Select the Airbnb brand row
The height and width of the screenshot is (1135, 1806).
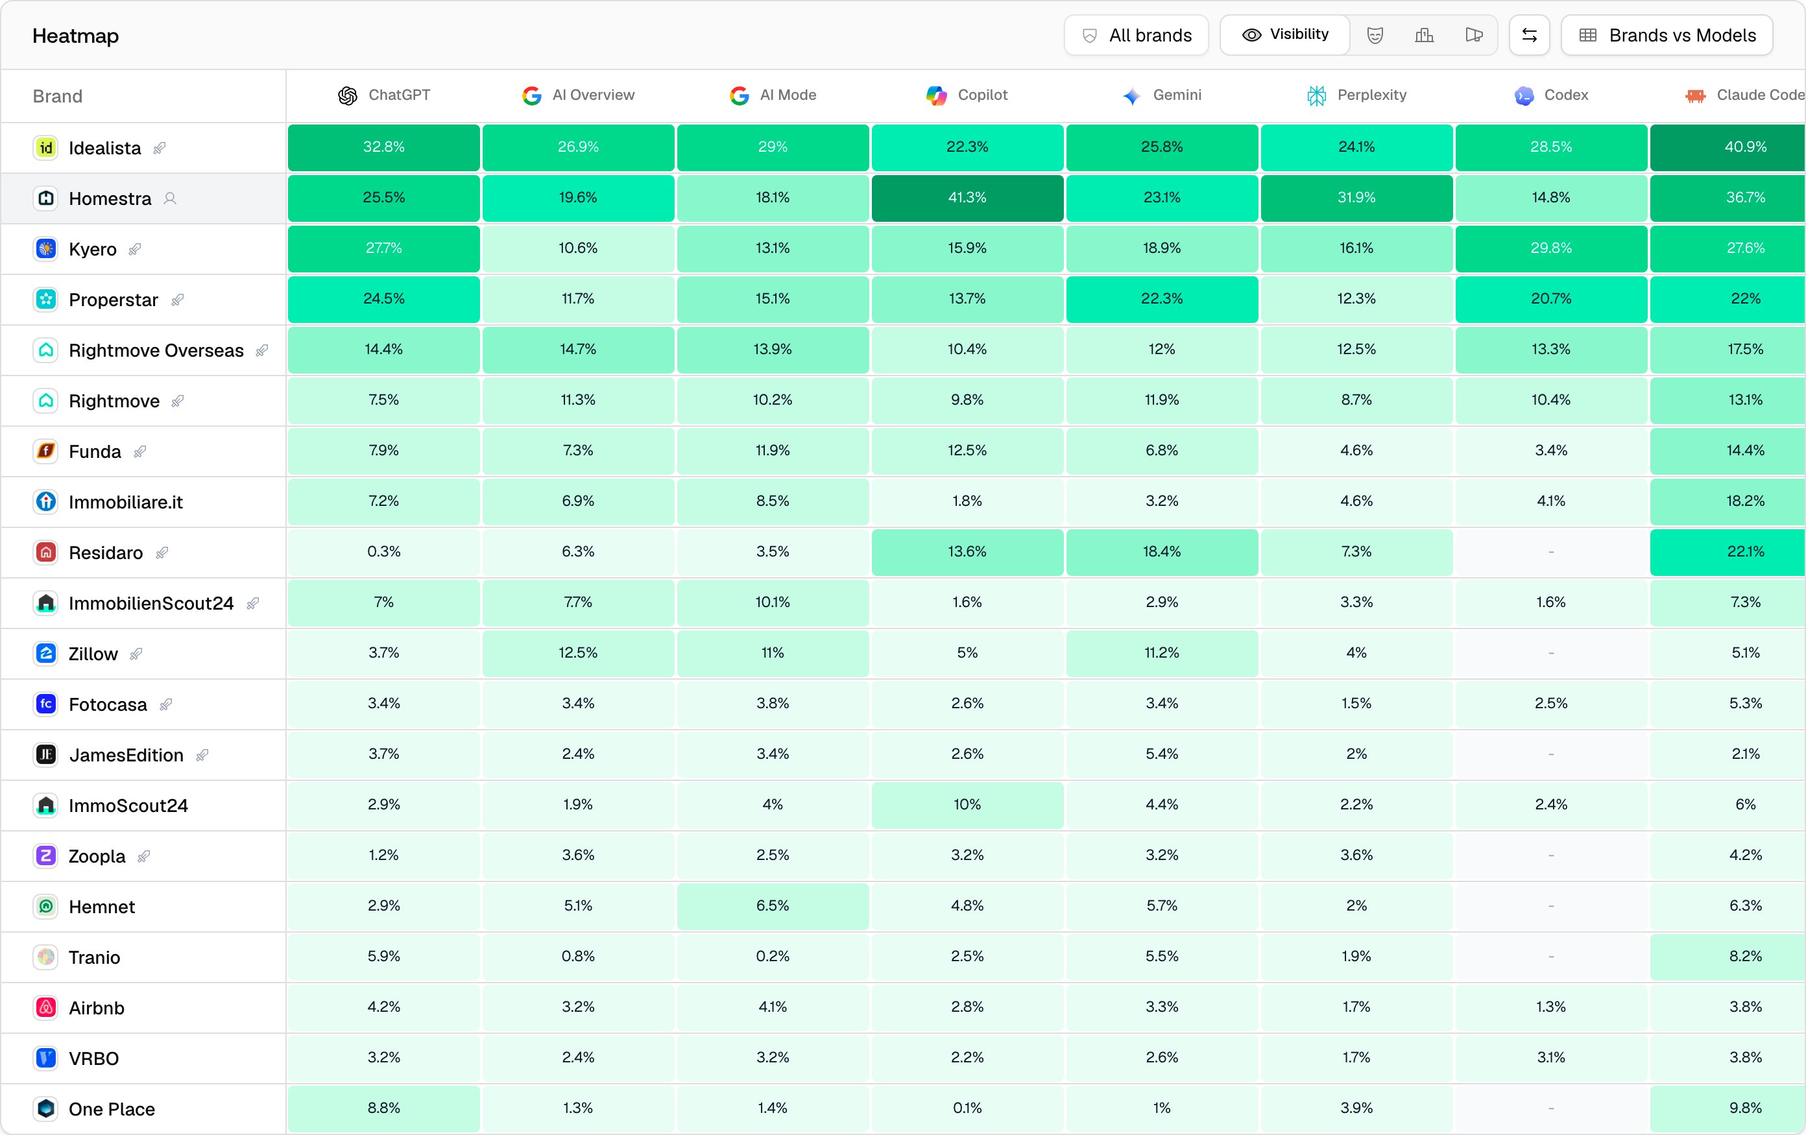coord(143,1009)
